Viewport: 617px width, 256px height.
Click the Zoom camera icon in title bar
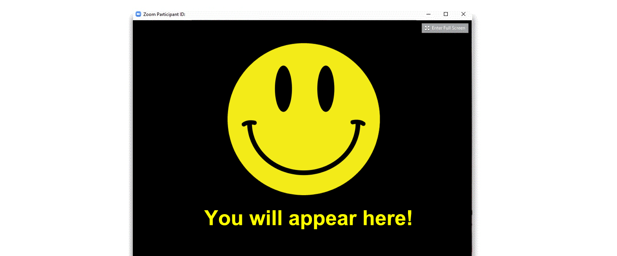[x=138, y=14]
